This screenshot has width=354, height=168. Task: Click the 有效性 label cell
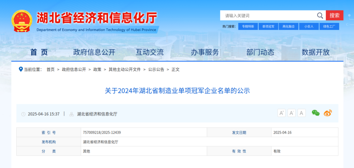(x=239, y=151)
